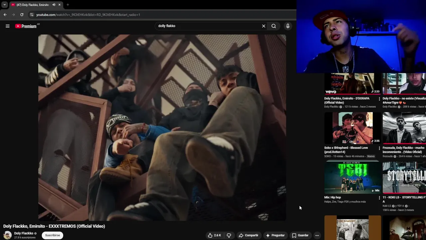Start voice search with microphone icon
The width and height of the screenshot is (426, 240).
coord(288,26)
